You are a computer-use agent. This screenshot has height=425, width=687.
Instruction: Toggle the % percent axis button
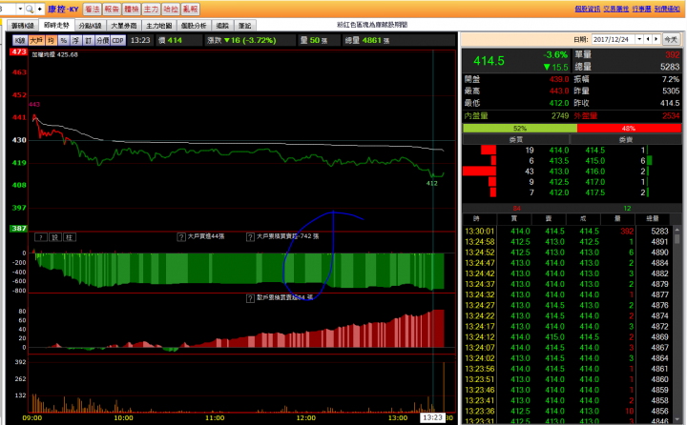pyautogui.click(x=64, y=40)
